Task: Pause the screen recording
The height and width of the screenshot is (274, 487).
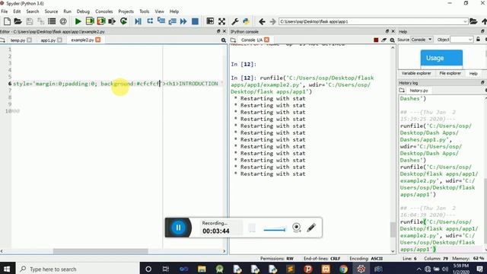Action: point(178,228)
